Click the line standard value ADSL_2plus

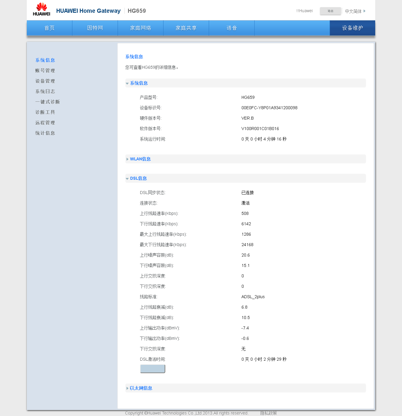(253, 297)
